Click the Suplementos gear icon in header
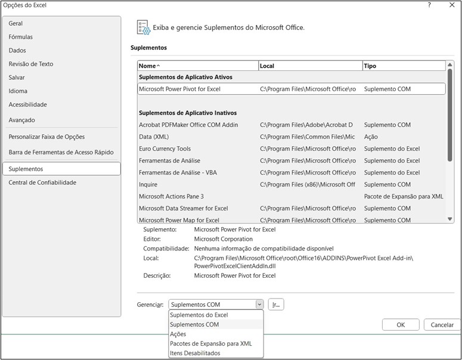Viewport: 462px width, 360px height. point(144,27)
